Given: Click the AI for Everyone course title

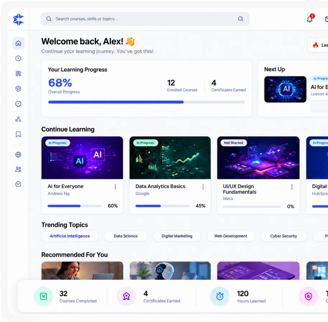Looking at the screenshot, I should 65,186.
